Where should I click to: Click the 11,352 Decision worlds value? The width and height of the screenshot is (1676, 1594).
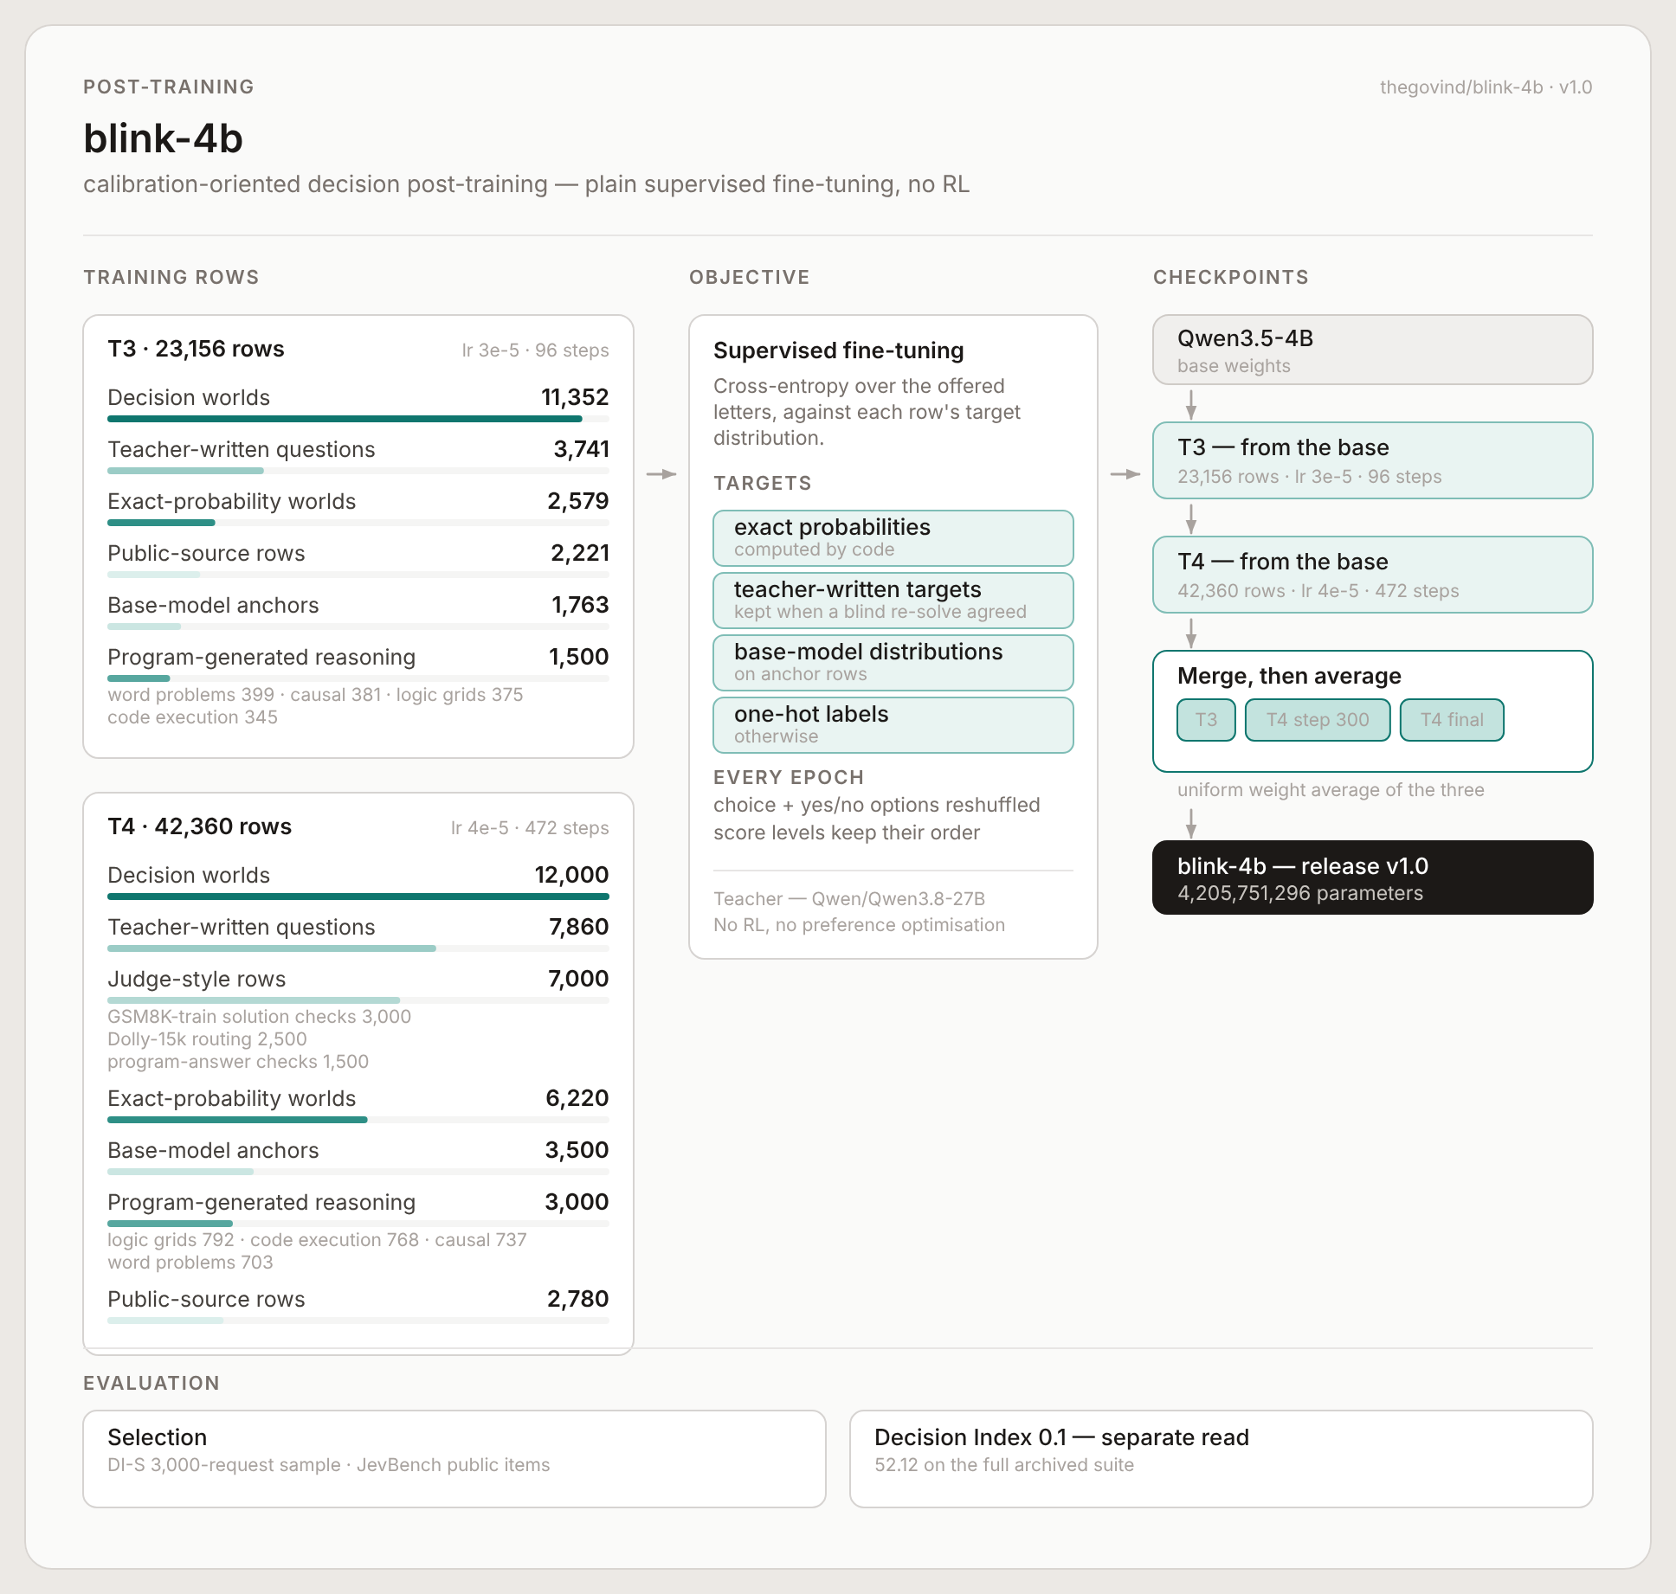point(575,397)
